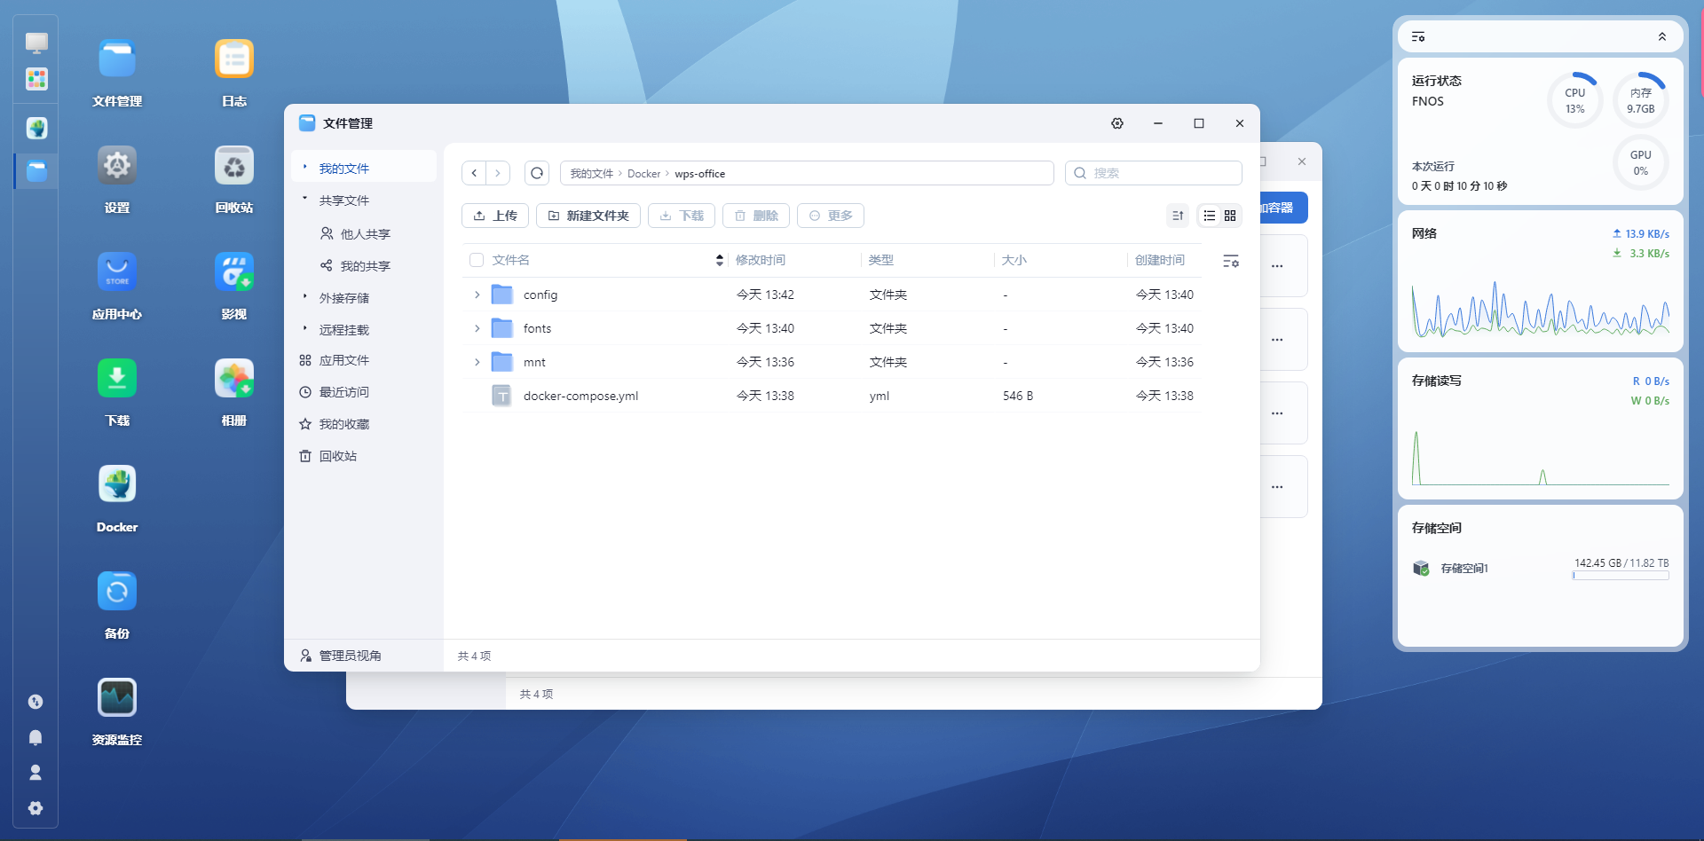Open the user account icon in dock
Viewport: 1704px width, 841px height.
[x=35, y=773]
